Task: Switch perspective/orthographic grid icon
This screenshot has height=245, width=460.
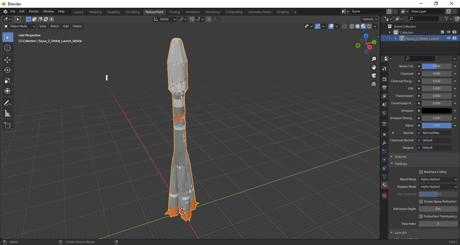Action: 373,84
